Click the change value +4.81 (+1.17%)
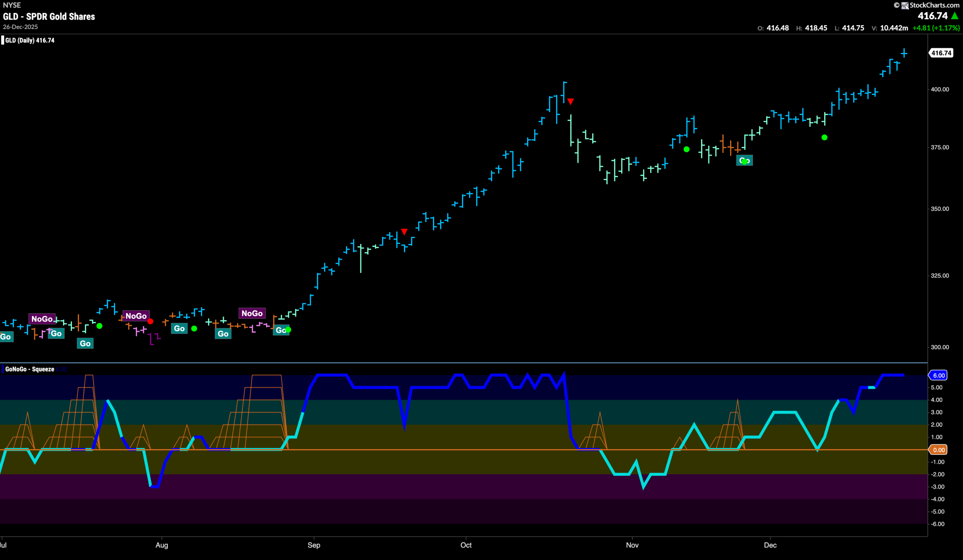963x560 pixels. [x=936, y=28]
